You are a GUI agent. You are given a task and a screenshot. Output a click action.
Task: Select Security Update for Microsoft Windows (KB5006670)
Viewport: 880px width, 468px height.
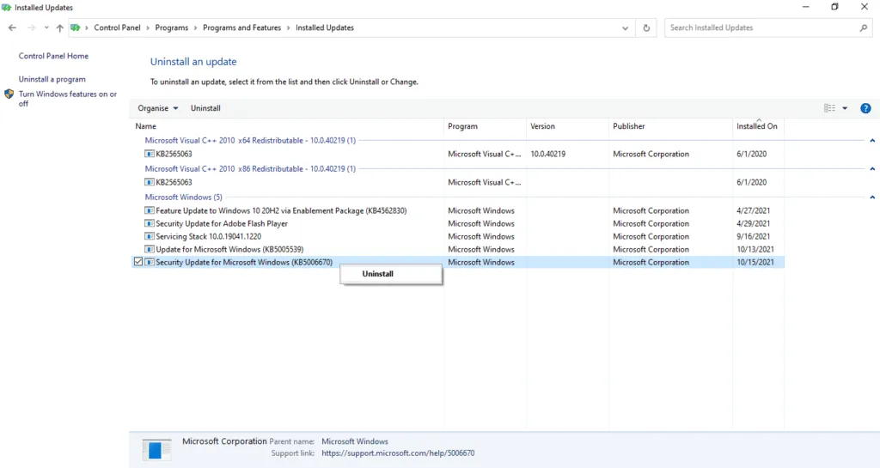click(457, 262)
